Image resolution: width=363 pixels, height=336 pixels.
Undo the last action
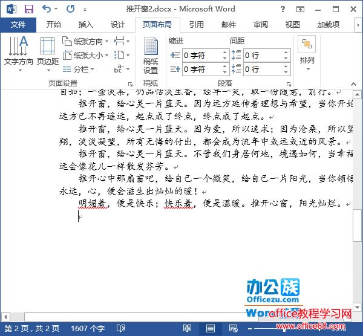[x=47, y=9]
